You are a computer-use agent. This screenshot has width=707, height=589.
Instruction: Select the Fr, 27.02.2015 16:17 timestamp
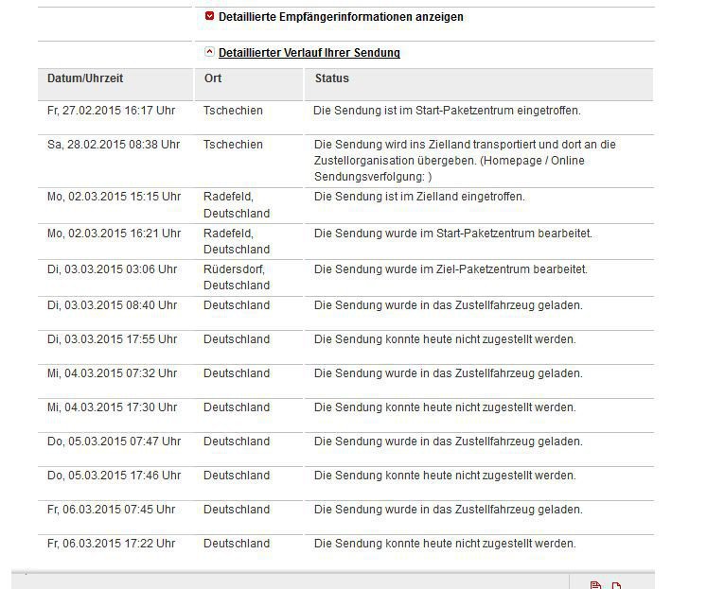pos(111,111)
